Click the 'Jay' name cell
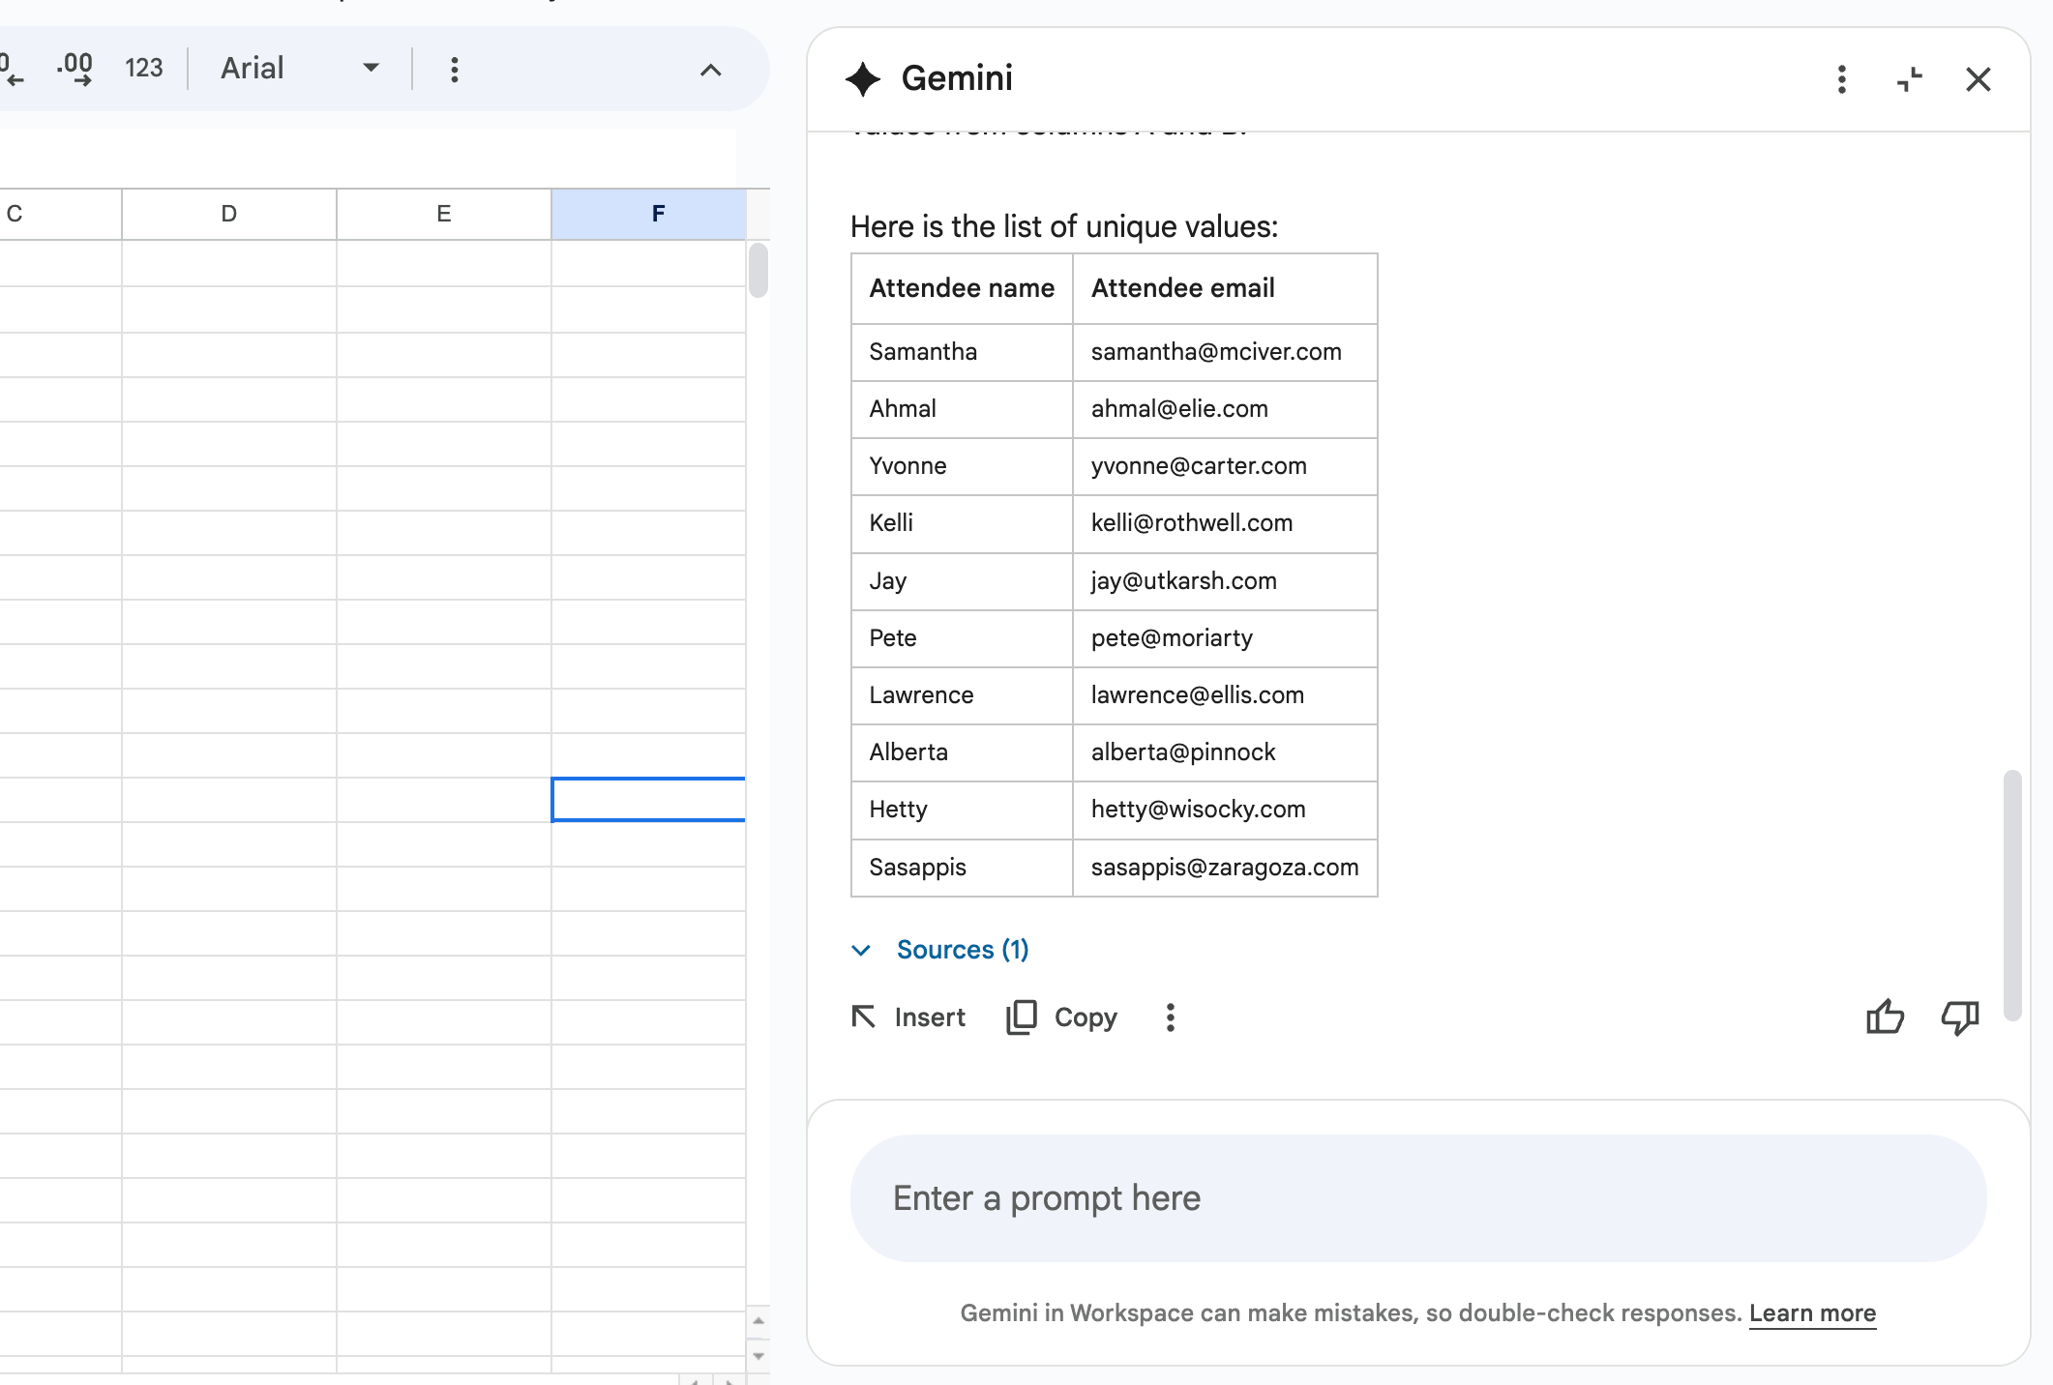Screen dimensions: 2053x1385 pyautogui.click(x=962, y=581)
